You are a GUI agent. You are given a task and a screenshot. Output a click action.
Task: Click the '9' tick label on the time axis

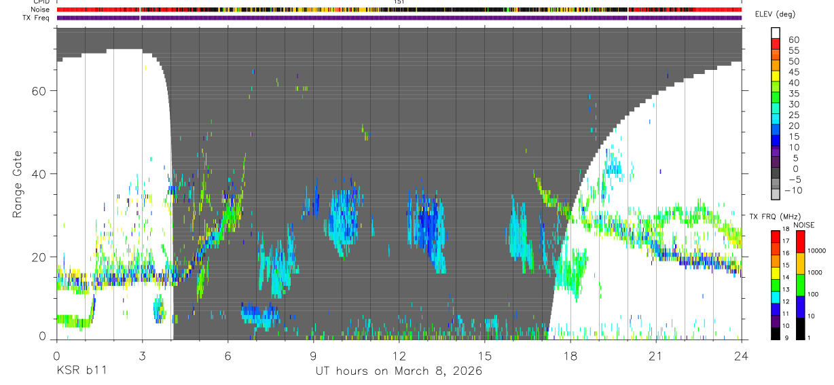313,355
